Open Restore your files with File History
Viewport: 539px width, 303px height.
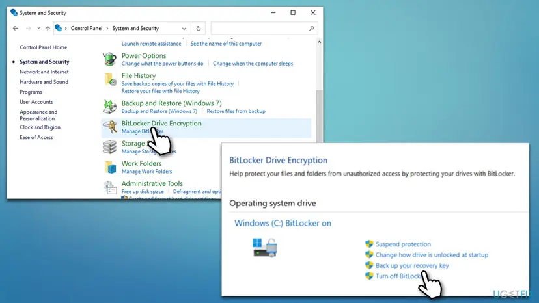click(x=160, y=91)
